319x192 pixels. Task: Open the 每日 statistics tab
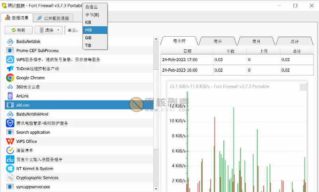click(217, 41)
